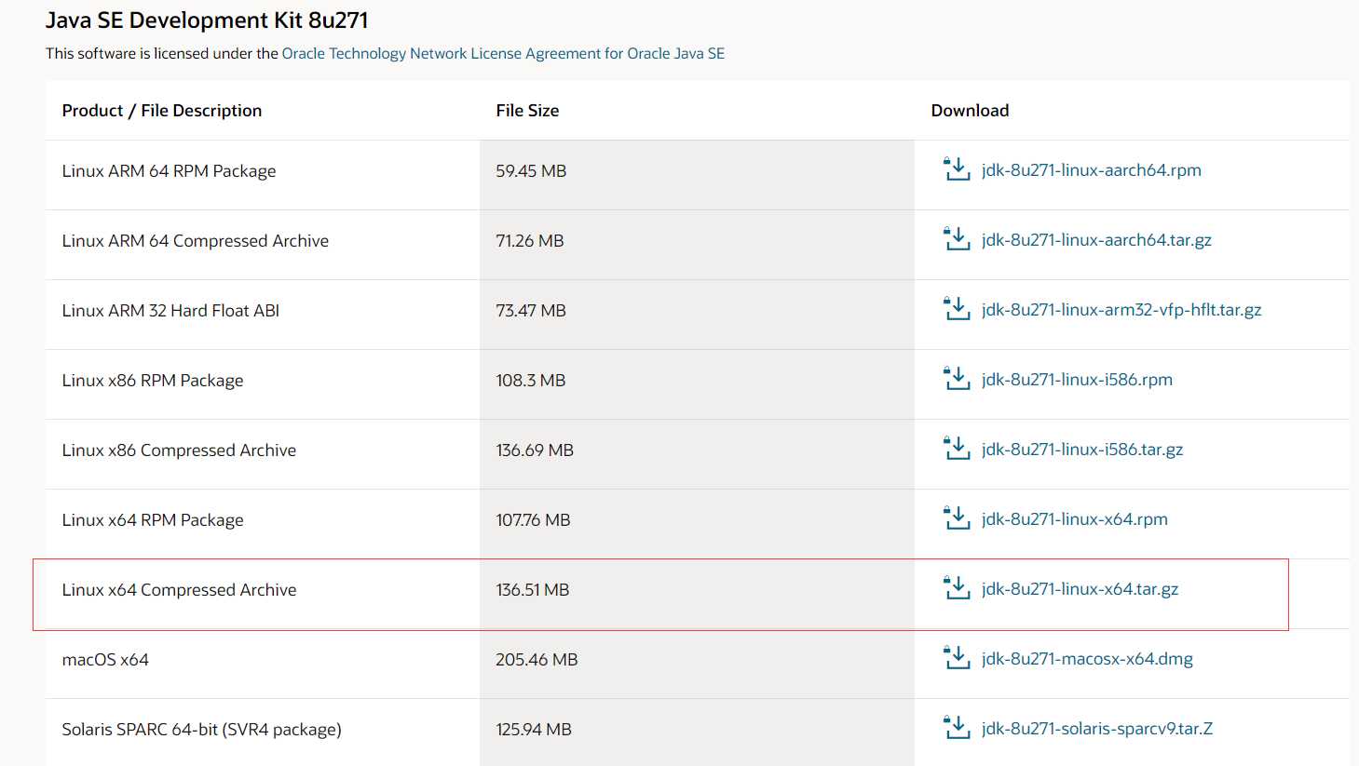
Task: Click Product / File Description column header
Action: 162,111
